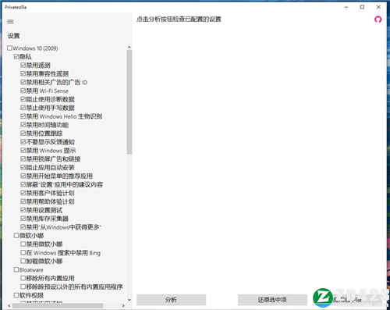Image resolution: width=390 pixels, height=310 pixels.
Task: Click the 点击分析按钮检查已配置的设置 text
Action: click(x=179, y=19)
